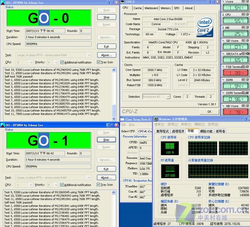Click the lightning icon beside NB Vcore label
250x227 pixels.
[x=223, y=106]
